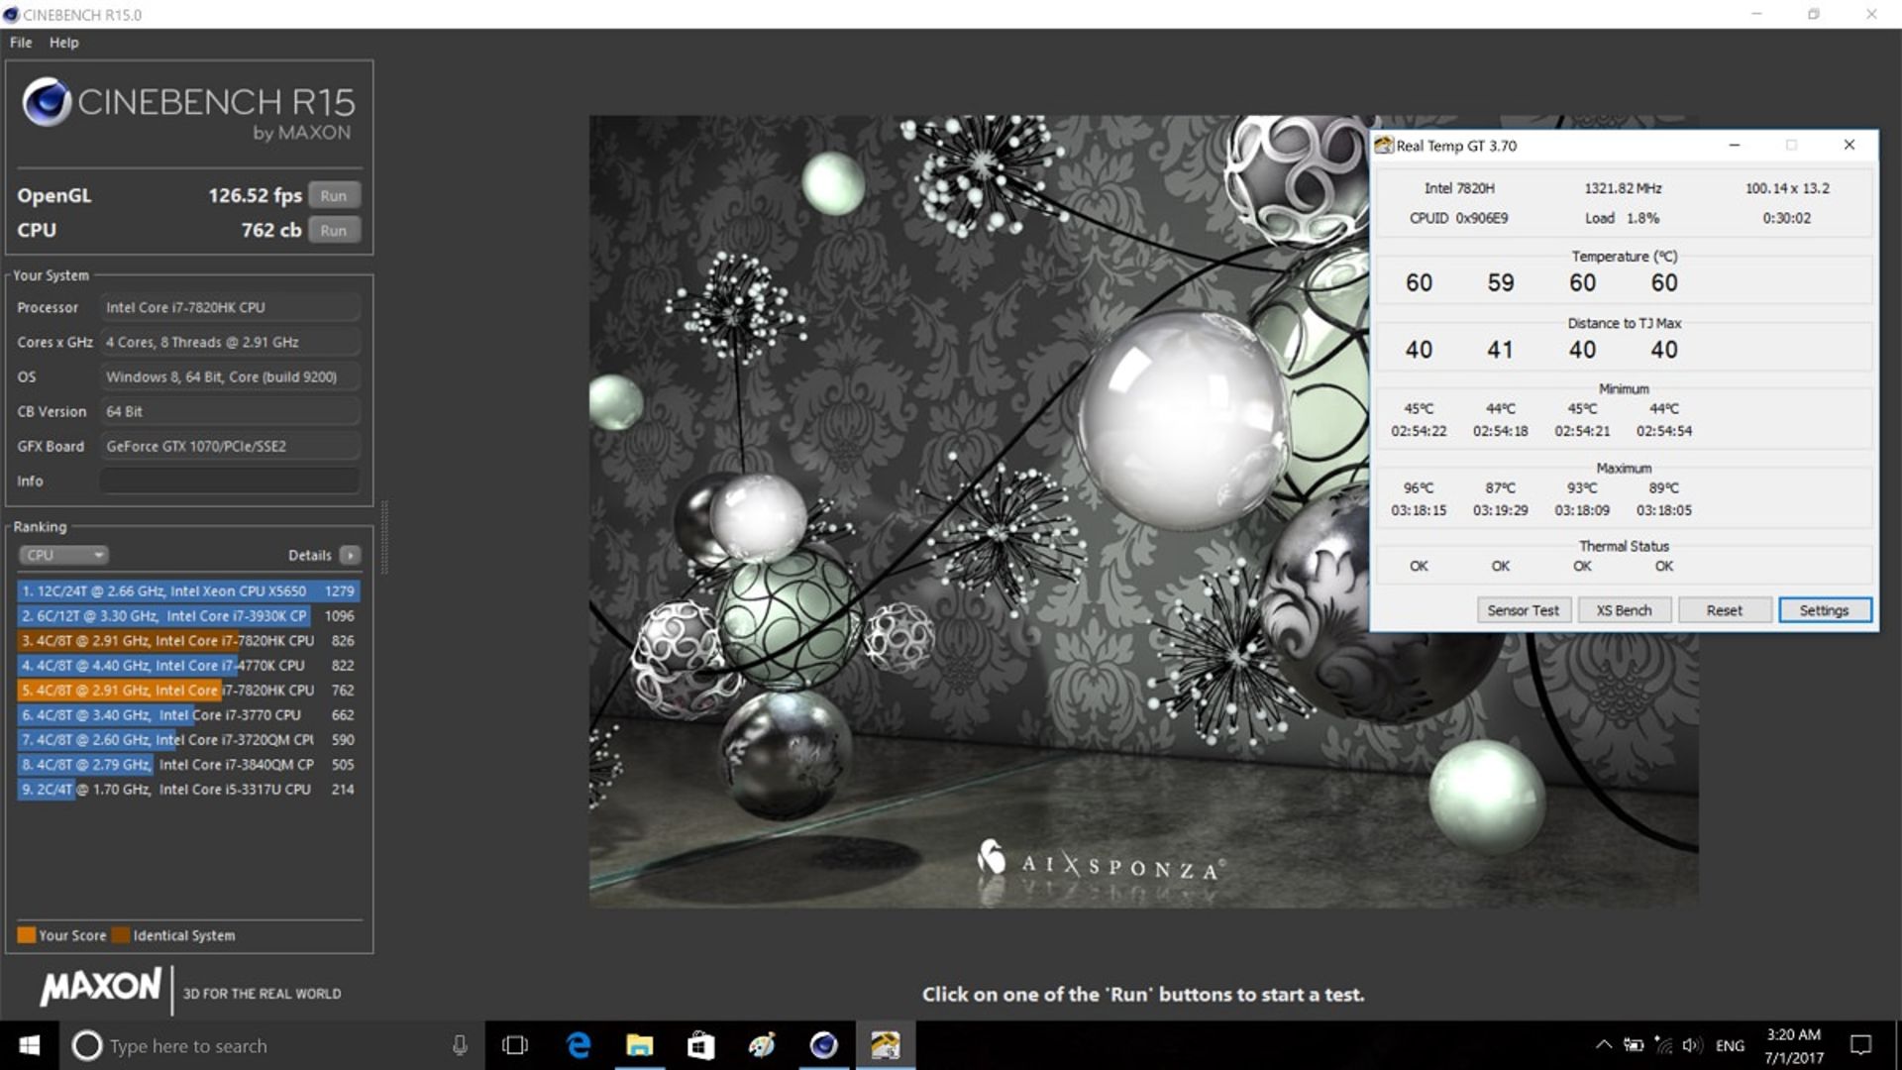Show hidden system tray icons
The image size is (1902, 1070).
[x=1603, y=1045]
